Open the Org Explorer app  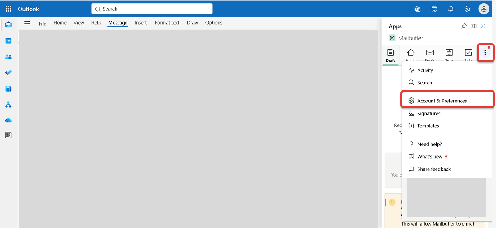coord(8,105)
